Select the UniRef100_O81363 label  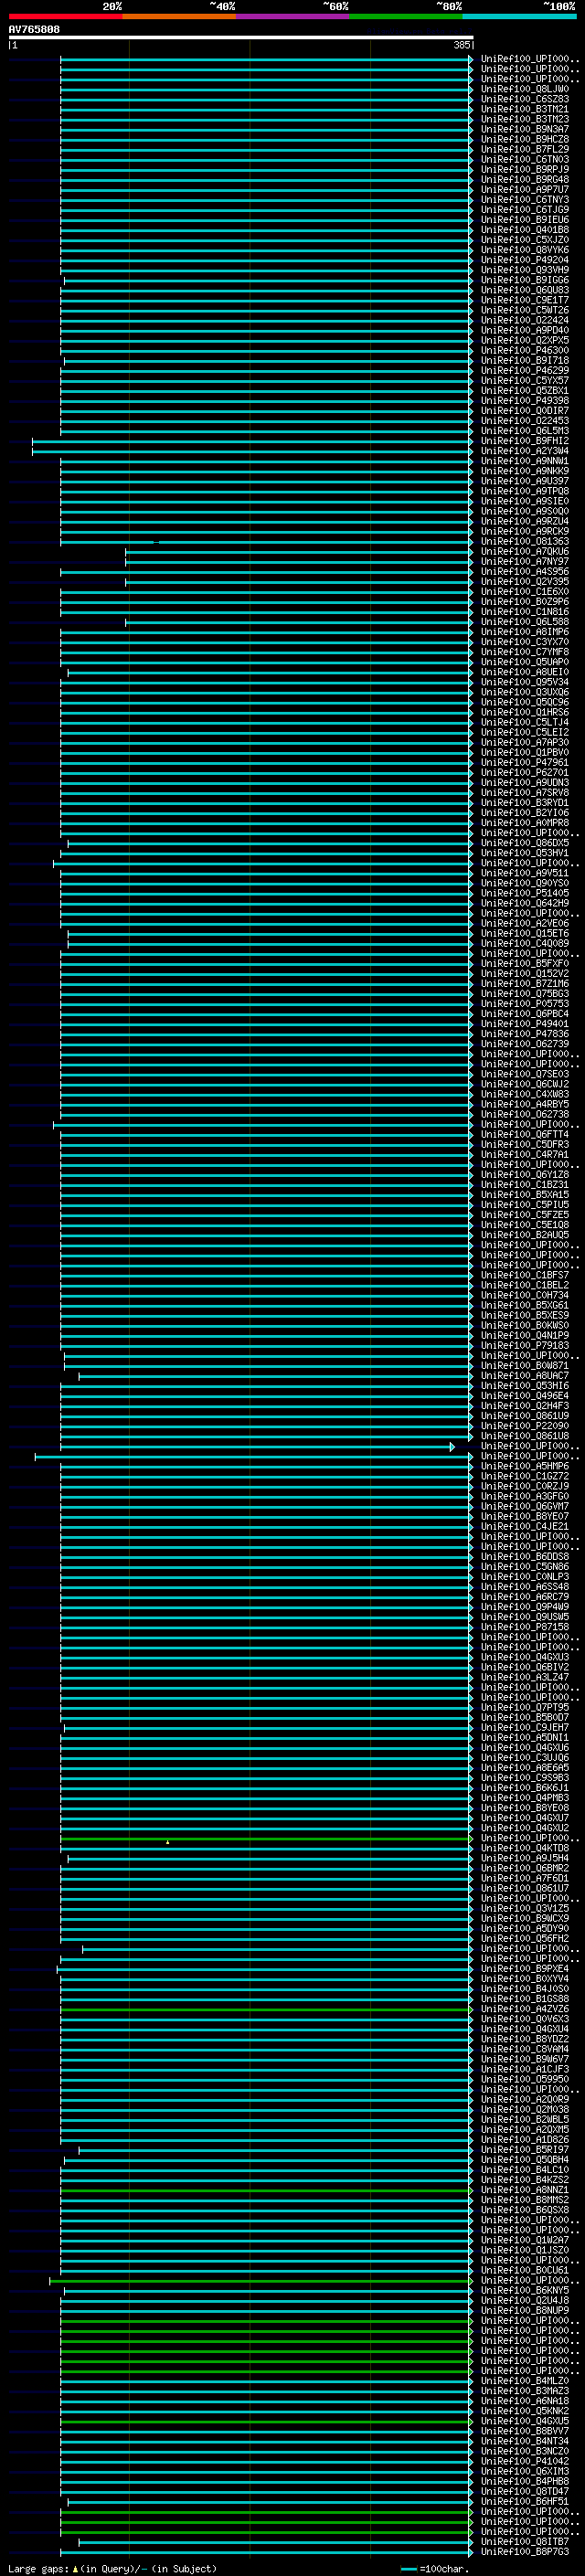[524, 541]
